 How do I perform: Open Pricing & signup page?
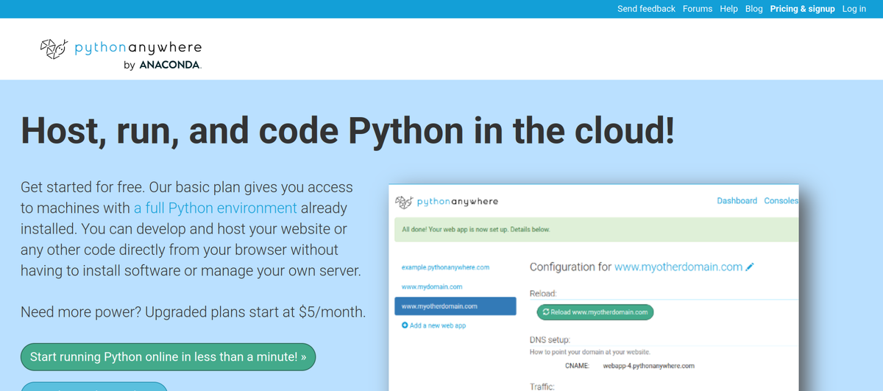coord(802,9)
